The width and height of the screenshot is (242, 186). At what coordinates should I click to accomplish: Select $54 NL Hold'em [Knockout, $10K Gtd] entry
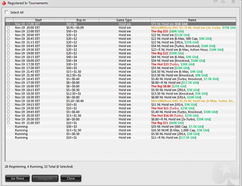point(178,60)
